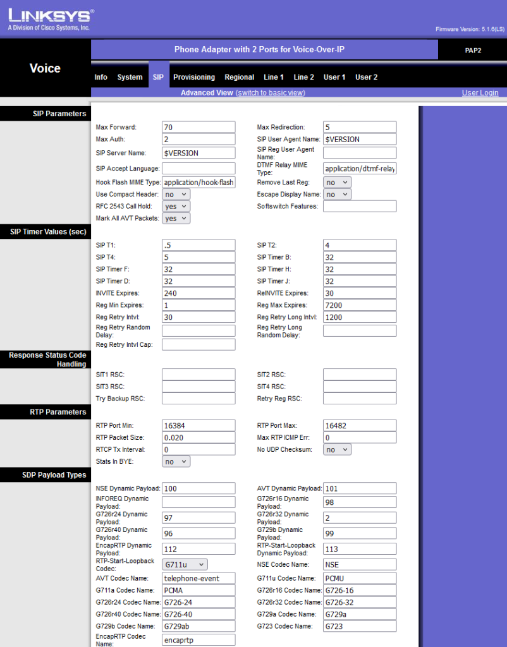Click the Max Forward input field
This screenshot has height=647, width=507.
coord(199,128)
